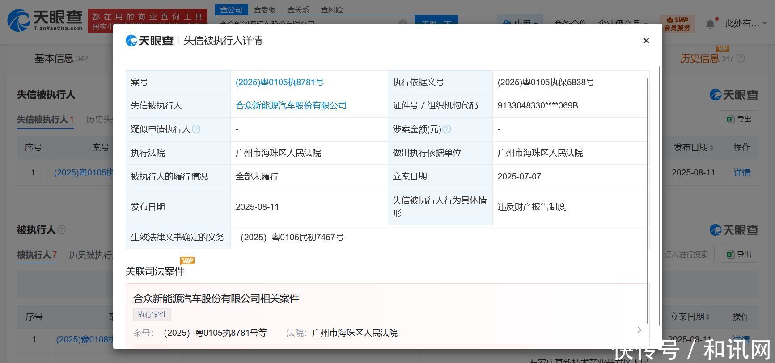This screenshot has height=363, width=775.
Task: Switch to the 查老板 search tab
Action: click(x=265, y=9)
